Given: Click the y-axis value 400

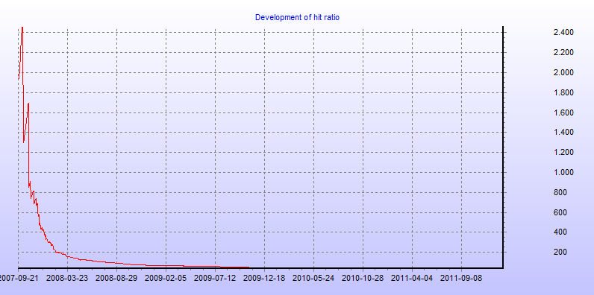Looking at the screenshot, I should 560,232.
